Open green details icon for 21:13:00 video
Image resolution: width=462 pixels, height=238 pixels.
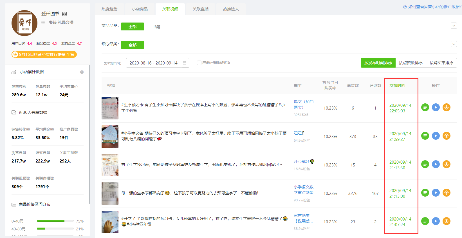pos(425,193)
